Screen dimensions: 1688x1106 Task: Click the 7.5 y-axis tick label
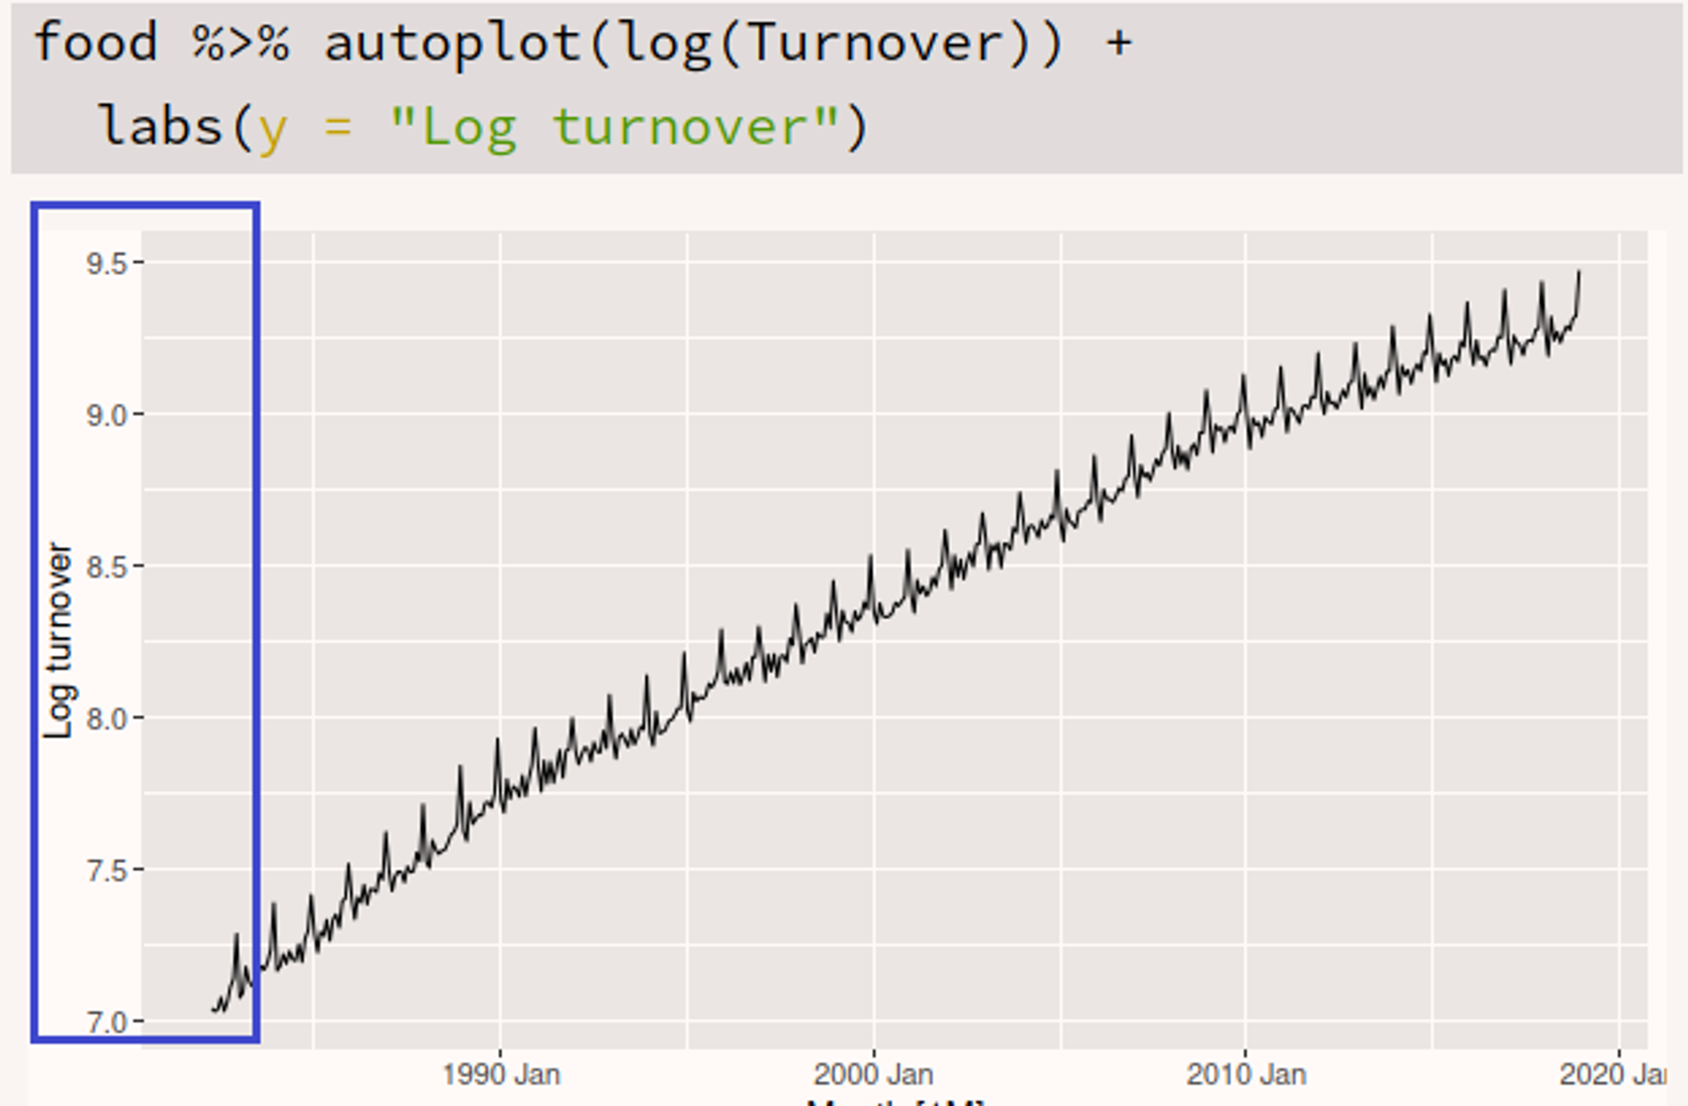coord(106,870)
